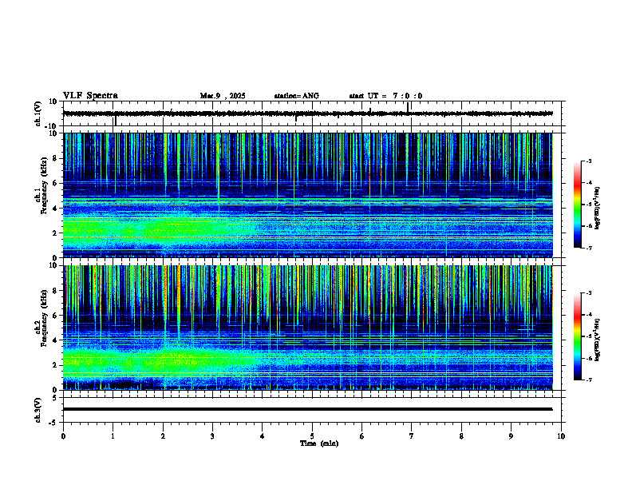Click the "4" kHz tick of the ch.2 spectrogram
Screen dimensions: 632x489
(56, 340)
